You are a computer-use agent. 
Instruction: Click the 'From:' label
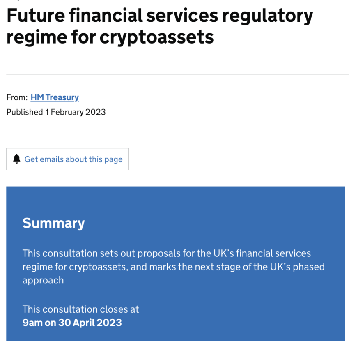pos(17,97)
